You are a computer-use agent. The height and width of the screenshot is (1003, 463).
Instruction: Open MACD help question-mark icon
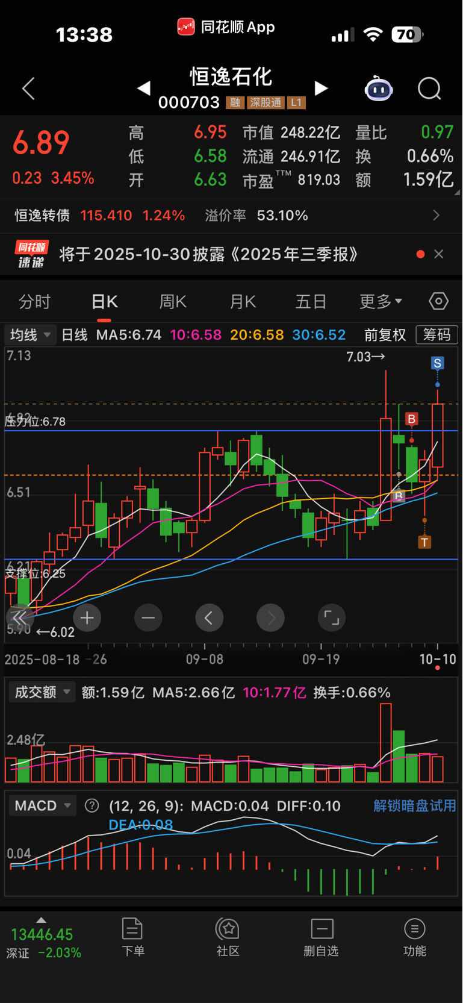pos(92,805)
